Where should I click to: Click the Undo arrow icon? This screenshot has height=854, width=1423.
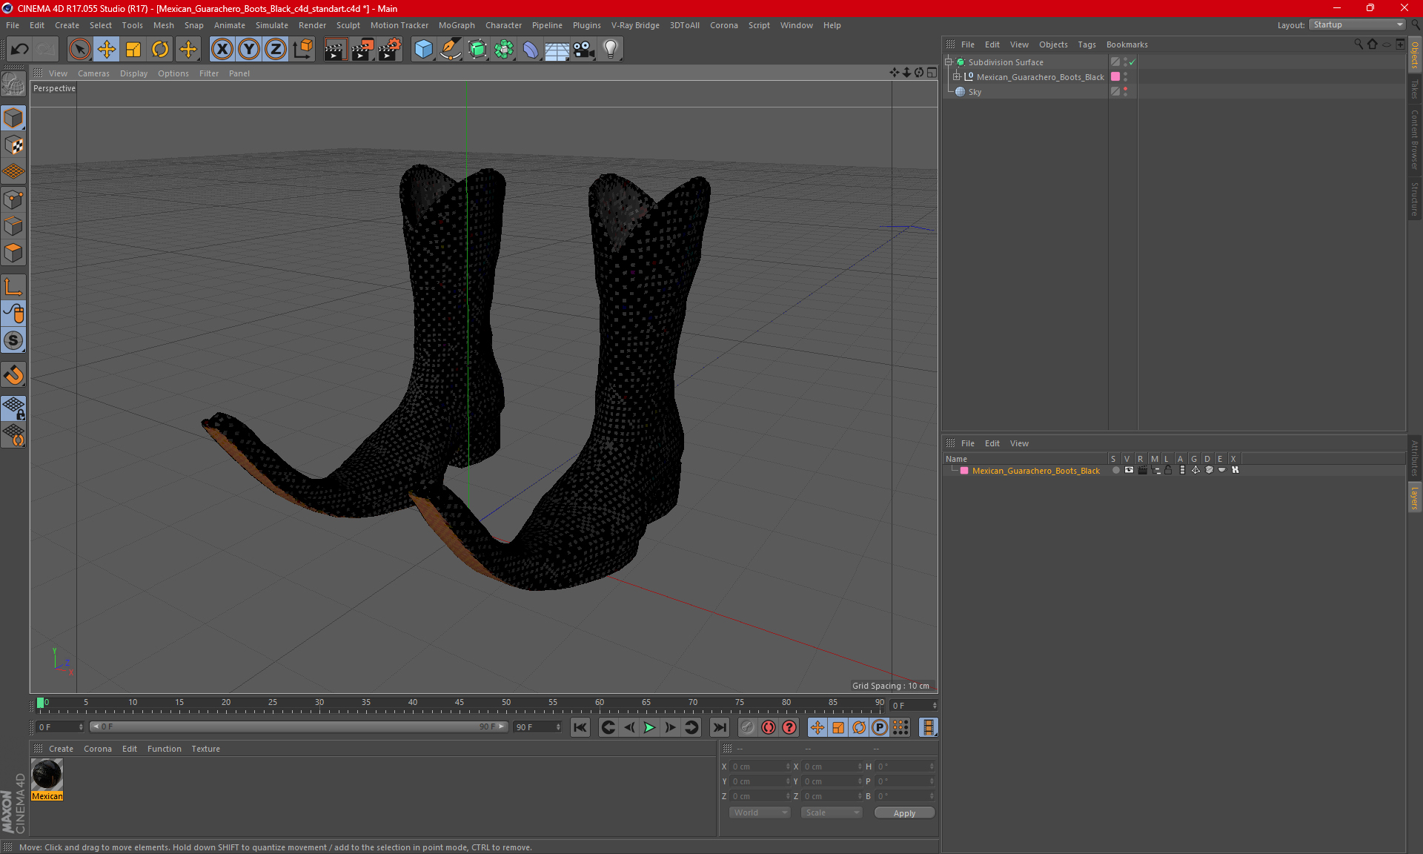coord(20,50)
